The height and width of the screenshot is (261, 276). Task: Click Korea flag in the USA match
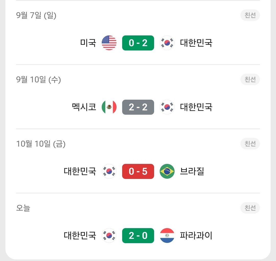pos(167,43)
